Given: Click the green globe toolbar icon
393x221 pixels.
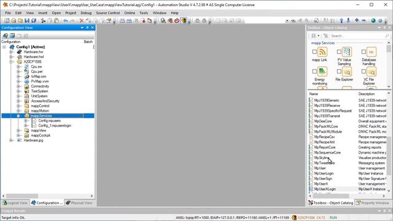Looking at the screenshot, I should click(373, 21).
